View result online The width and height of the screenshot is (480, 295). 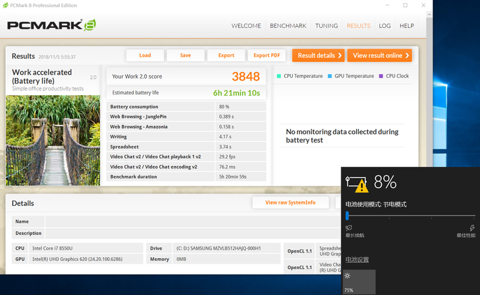point(379,55)
